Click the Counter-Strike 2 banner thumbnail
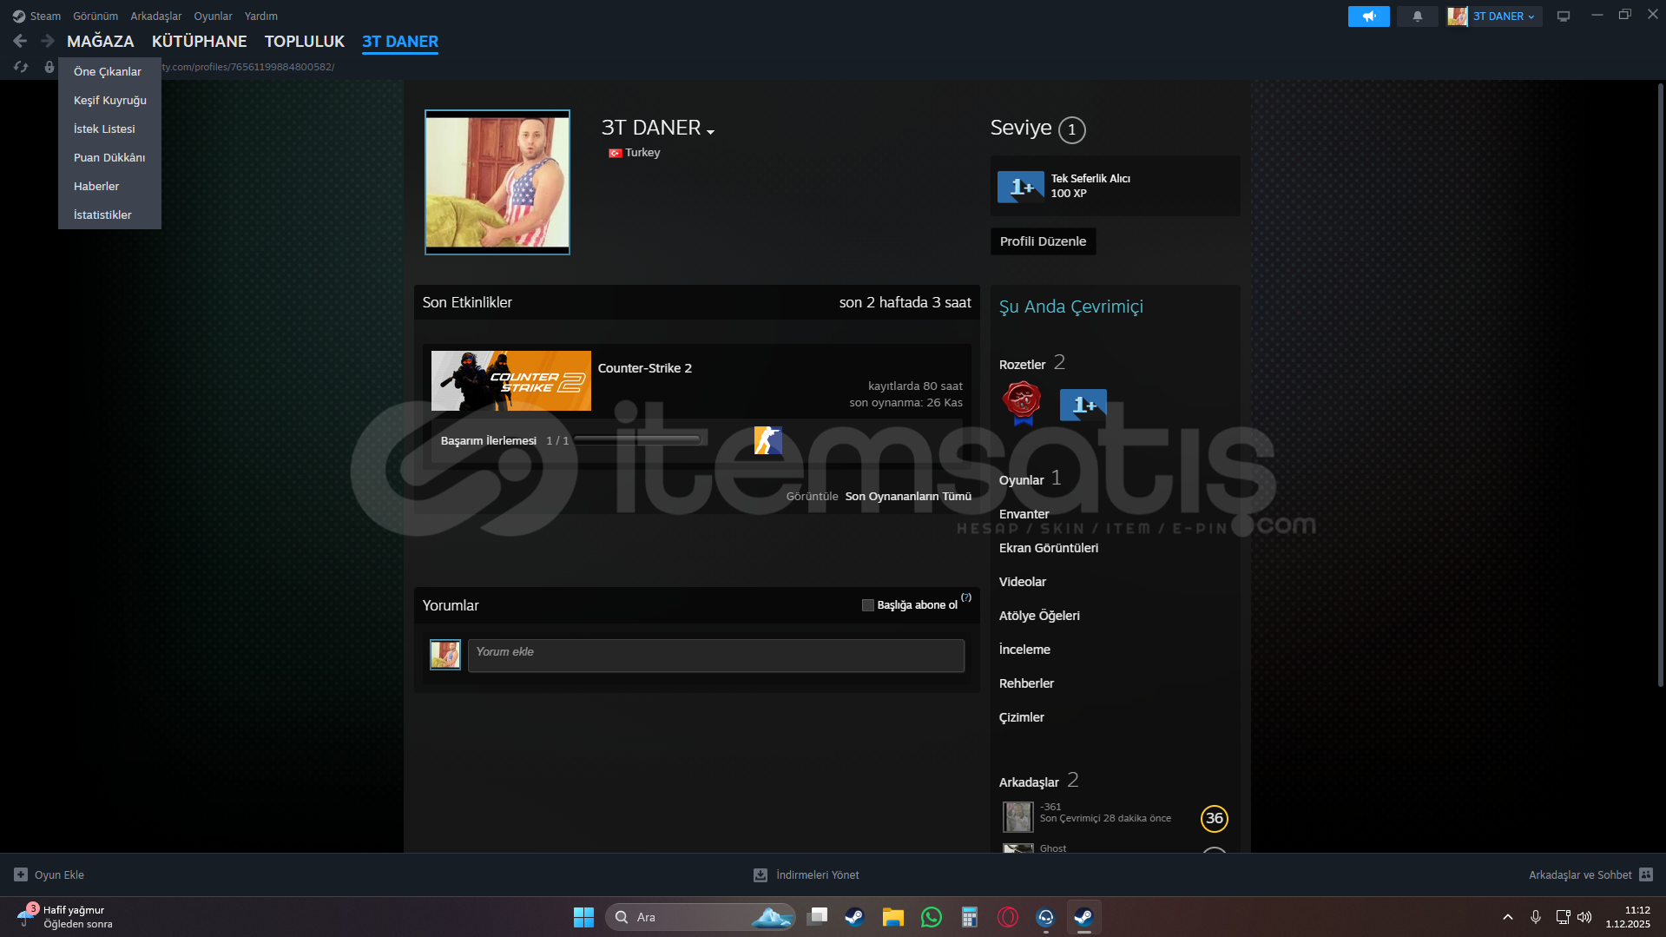Image resolution: width=1666 pixels, height=937 pixels. click(x=510, y=380)
